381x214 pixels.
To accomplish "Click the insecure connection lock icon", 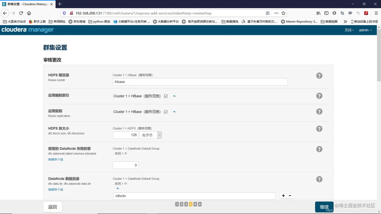I will click(71, 13).
